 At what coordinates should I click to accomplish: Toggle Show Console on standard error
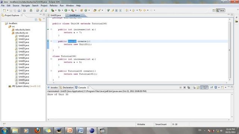pos(206,87)
